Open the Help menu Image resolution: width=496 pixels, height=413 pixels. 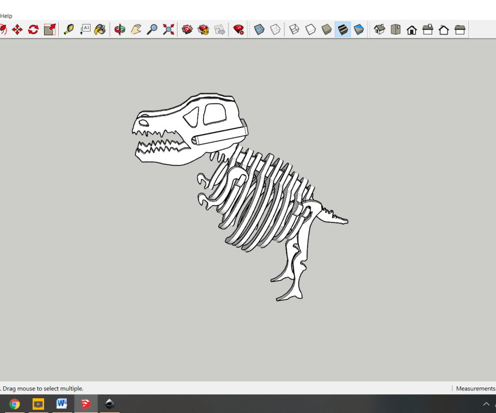6,16
